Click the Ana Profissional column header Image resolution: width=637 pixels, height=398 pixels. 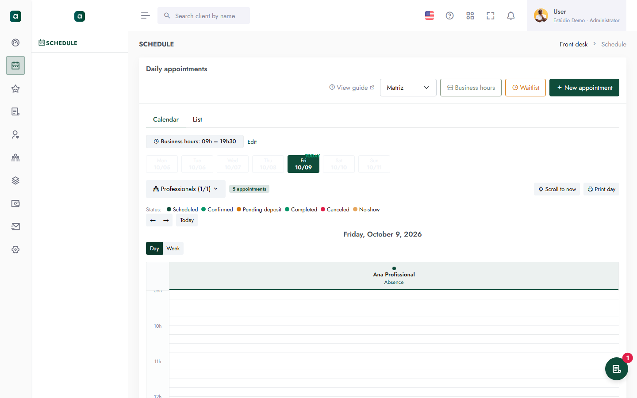[394, 276]
